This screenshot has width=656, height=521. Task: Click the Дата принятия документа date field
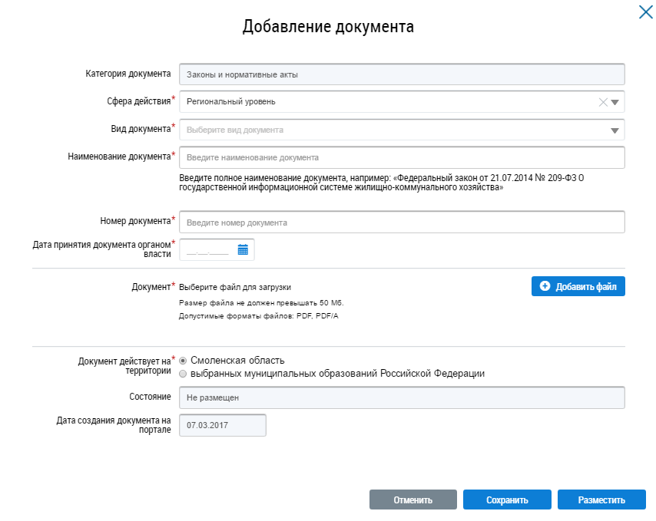[207, 250]
